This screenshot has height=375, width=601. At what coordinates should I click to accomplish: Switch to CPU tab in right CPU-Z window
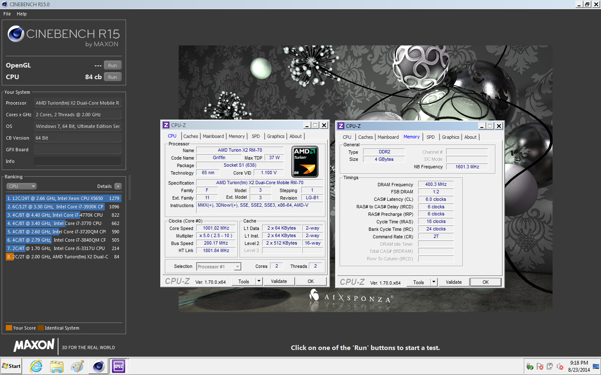coord(347,137)
